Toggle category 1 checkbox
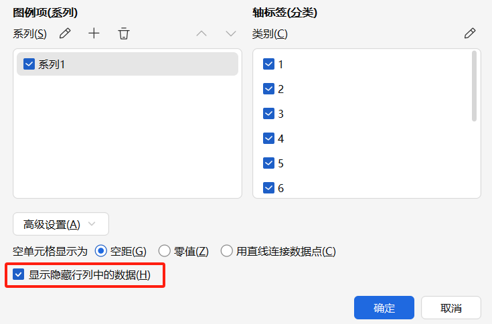The width and height of the screenshot is (492, 324). (269, 64)
